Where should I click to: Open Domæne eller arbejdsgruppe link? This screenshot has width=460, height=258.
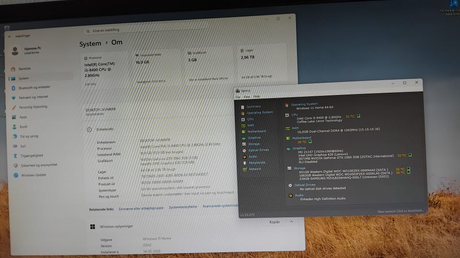coord(141,208)
